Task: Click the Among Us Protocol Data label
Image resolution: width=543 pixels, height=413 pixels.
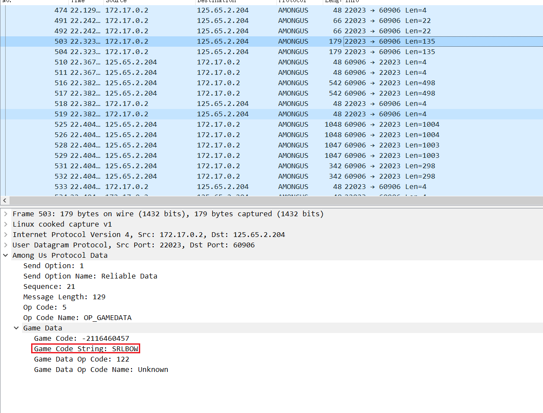Action: (x=60, y=255)
